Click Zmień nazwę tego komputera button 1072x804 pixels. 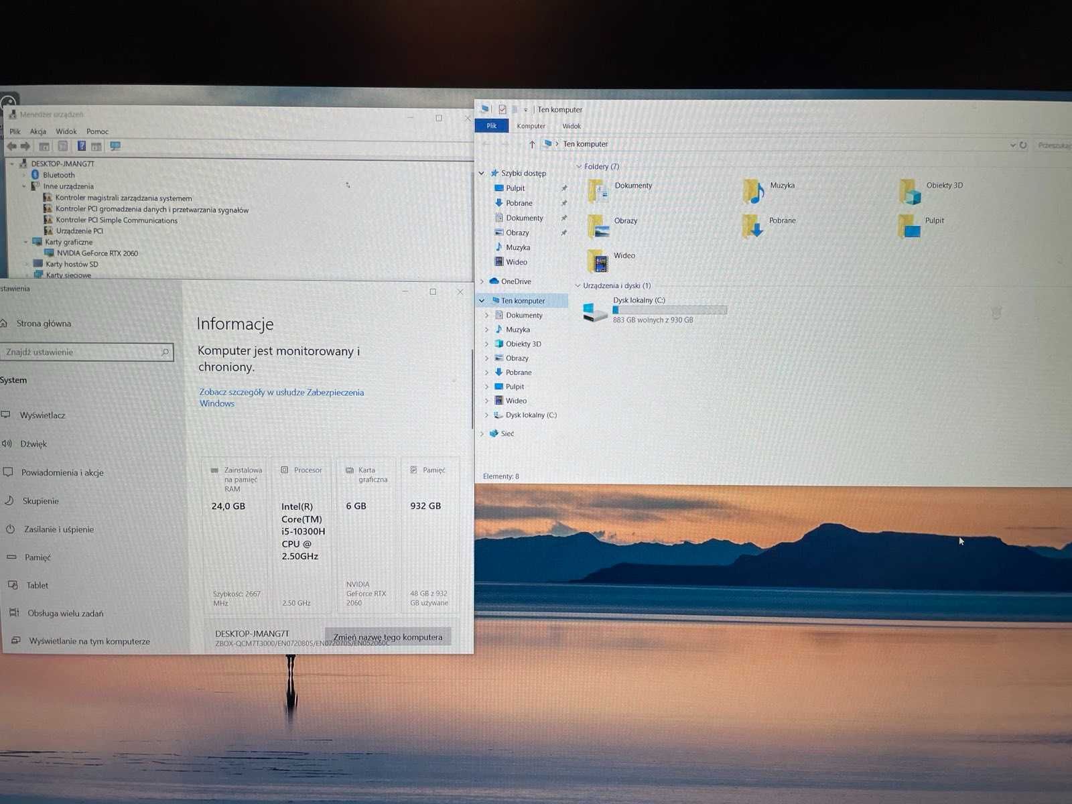tap(388, 637)
